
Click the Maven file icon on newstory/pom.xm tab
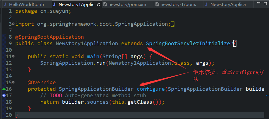[x=105, y=5]
